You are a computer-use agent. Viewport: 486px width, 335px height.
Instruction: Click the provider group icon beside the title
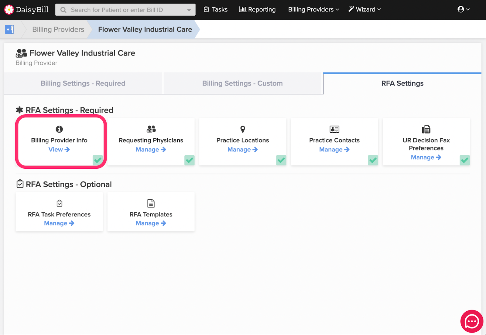coord(21,53)
